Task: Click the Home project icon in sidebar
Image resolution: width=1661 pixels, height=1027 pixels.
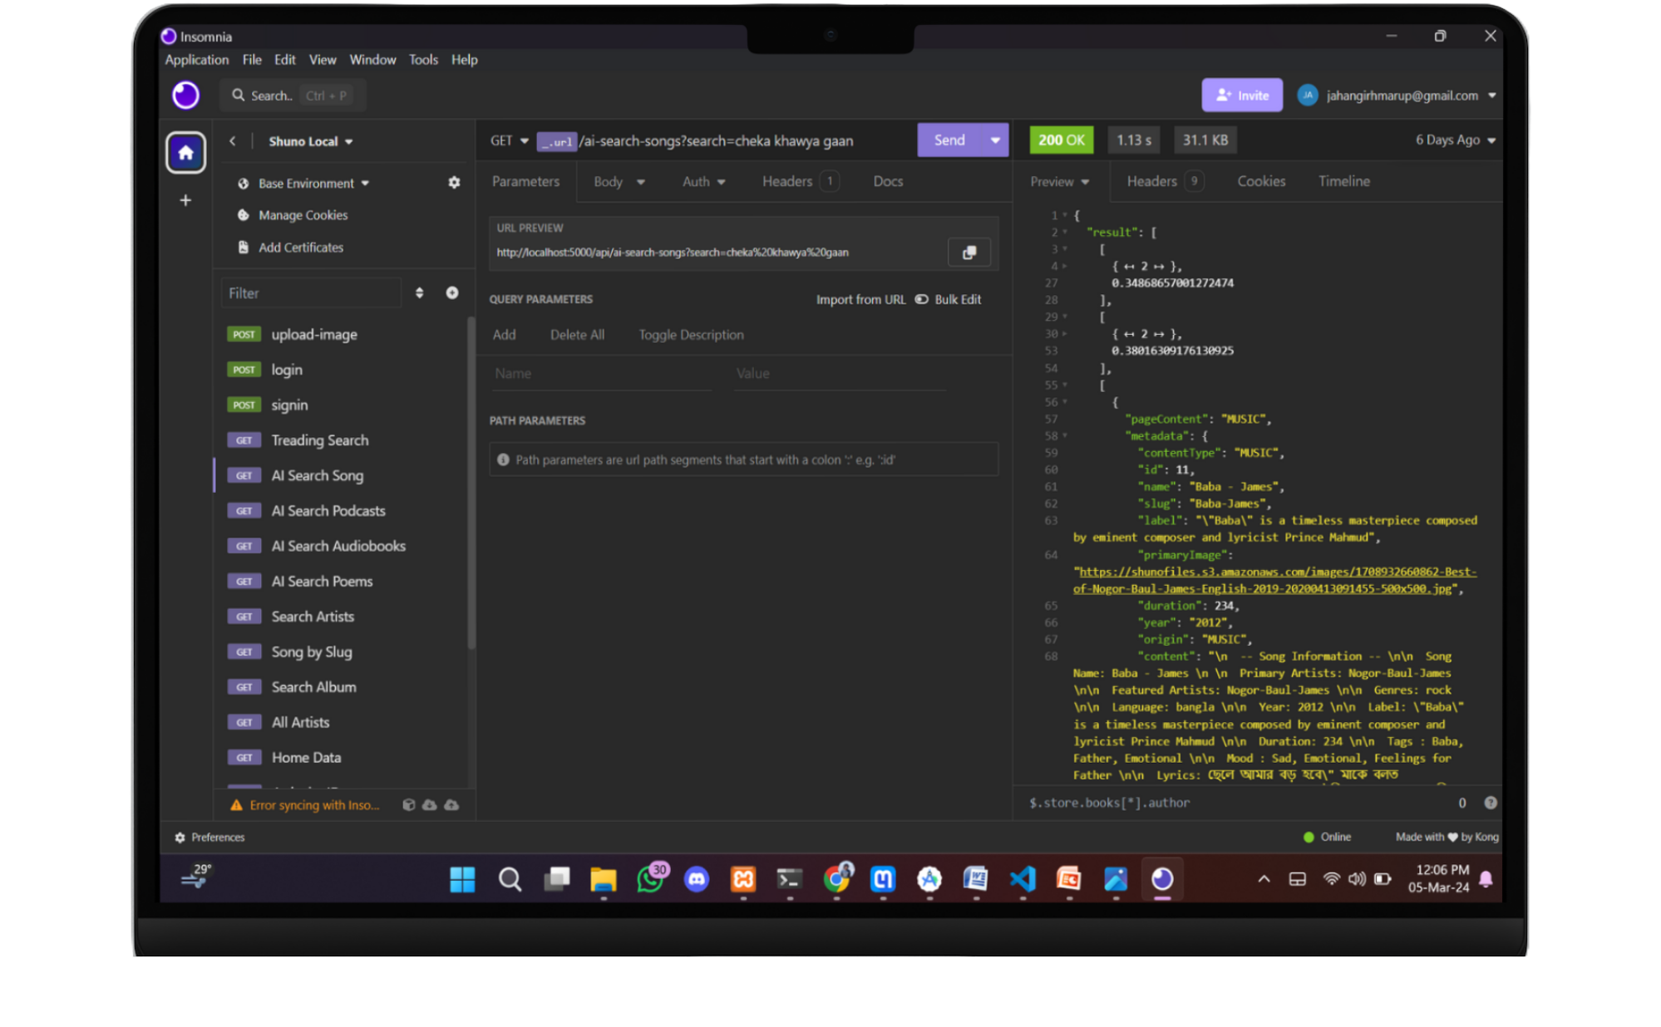Action: [185, 153]
